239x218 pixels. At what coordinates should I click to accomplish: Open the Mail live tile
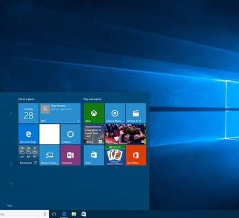(60, 113)
